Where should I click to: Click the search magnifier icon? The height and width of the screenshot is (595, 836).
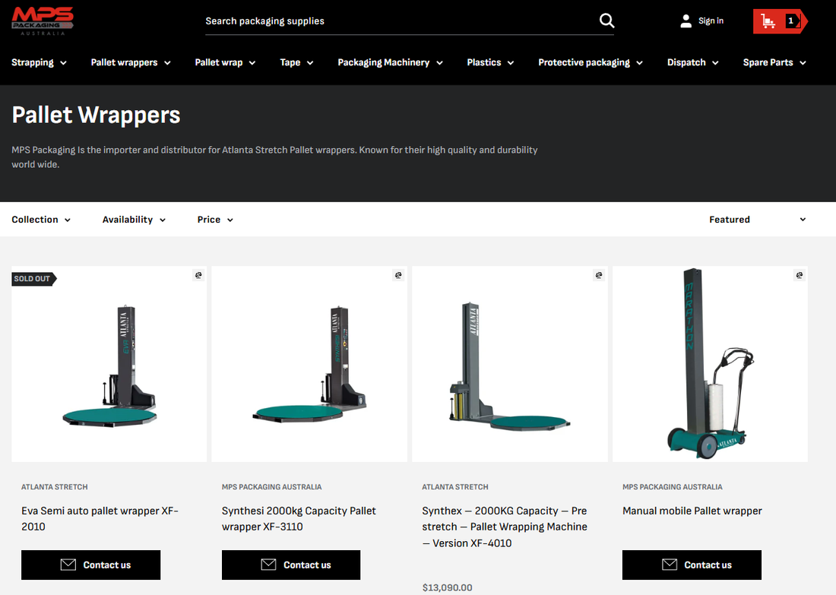[606, 21]
